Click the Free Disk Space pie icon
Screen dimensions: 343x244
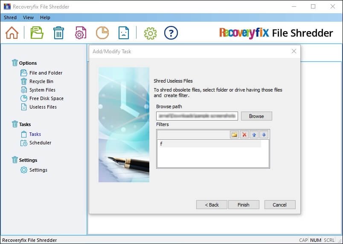point(102,33)
